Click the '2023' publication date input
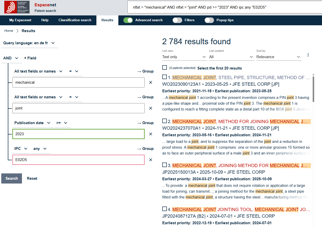 coord(78,134)
